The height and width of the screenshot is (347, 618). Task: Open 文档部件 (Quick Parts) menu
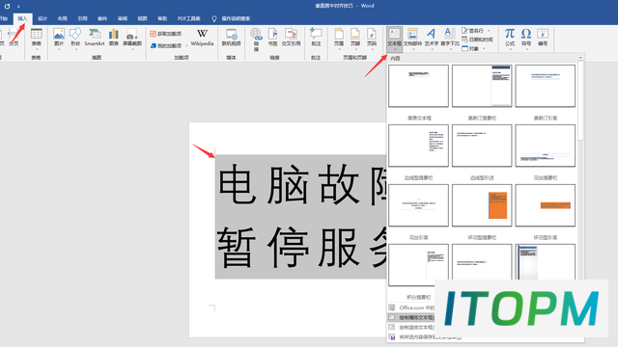tap(412, 40)
